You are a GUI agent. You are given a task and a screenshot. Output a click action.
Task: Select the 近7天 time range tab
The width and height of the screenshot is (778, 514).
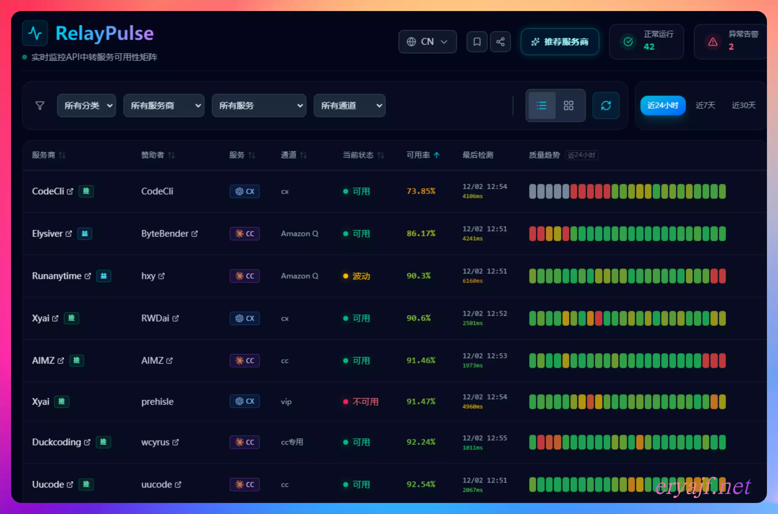[705, 105]
